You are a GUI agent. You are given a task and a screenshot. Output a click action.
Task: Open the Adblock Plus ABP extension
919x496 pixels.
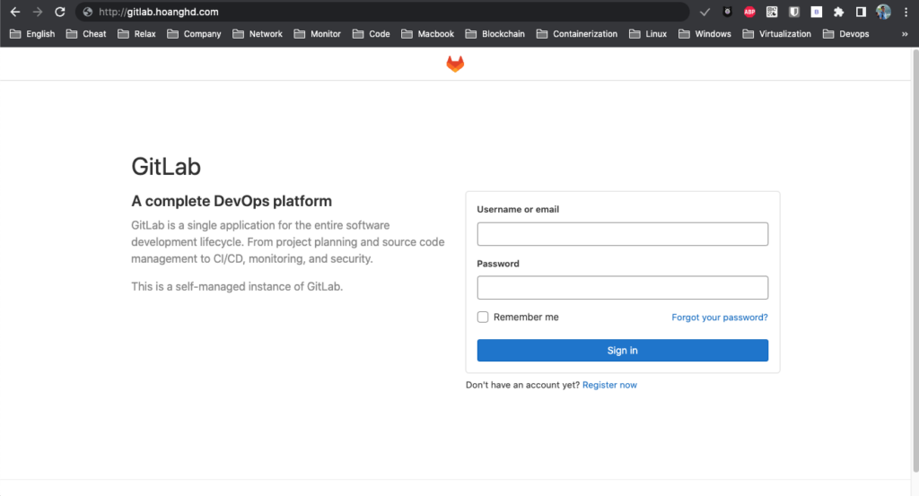(749, 12)
